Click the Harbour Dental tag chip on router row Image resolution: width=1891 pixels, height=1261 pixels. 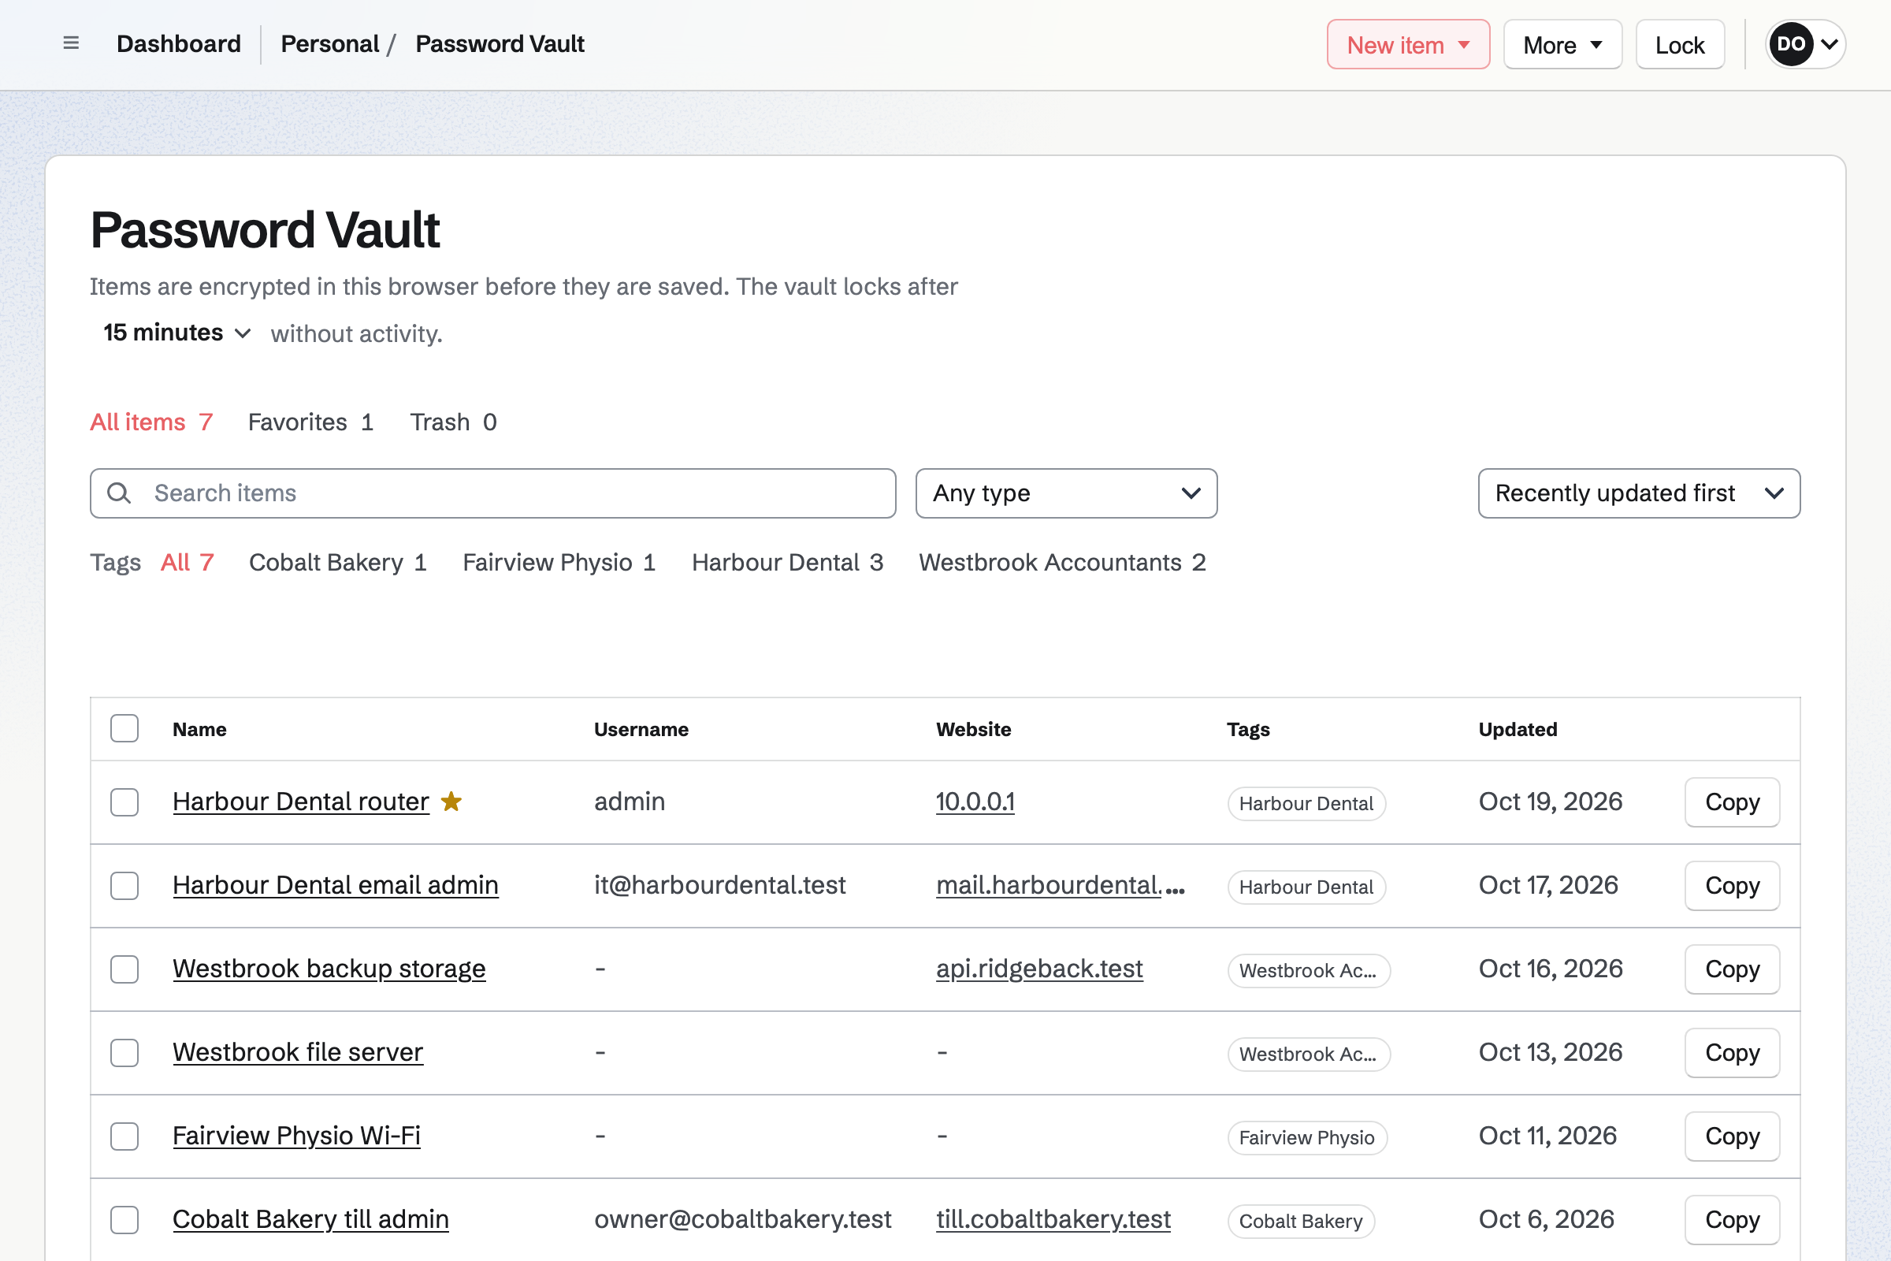1306,803
